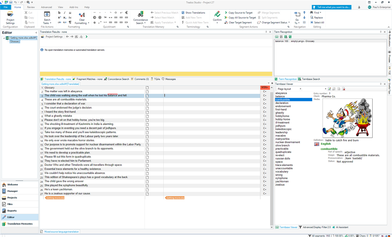Viewport: 392px width, 237px height.
Task: Select the Glossary tree item
Action: click(15, 42)
